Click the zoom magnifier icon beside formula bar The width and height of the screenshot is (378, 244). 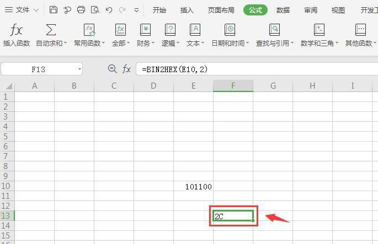(112, 69)
